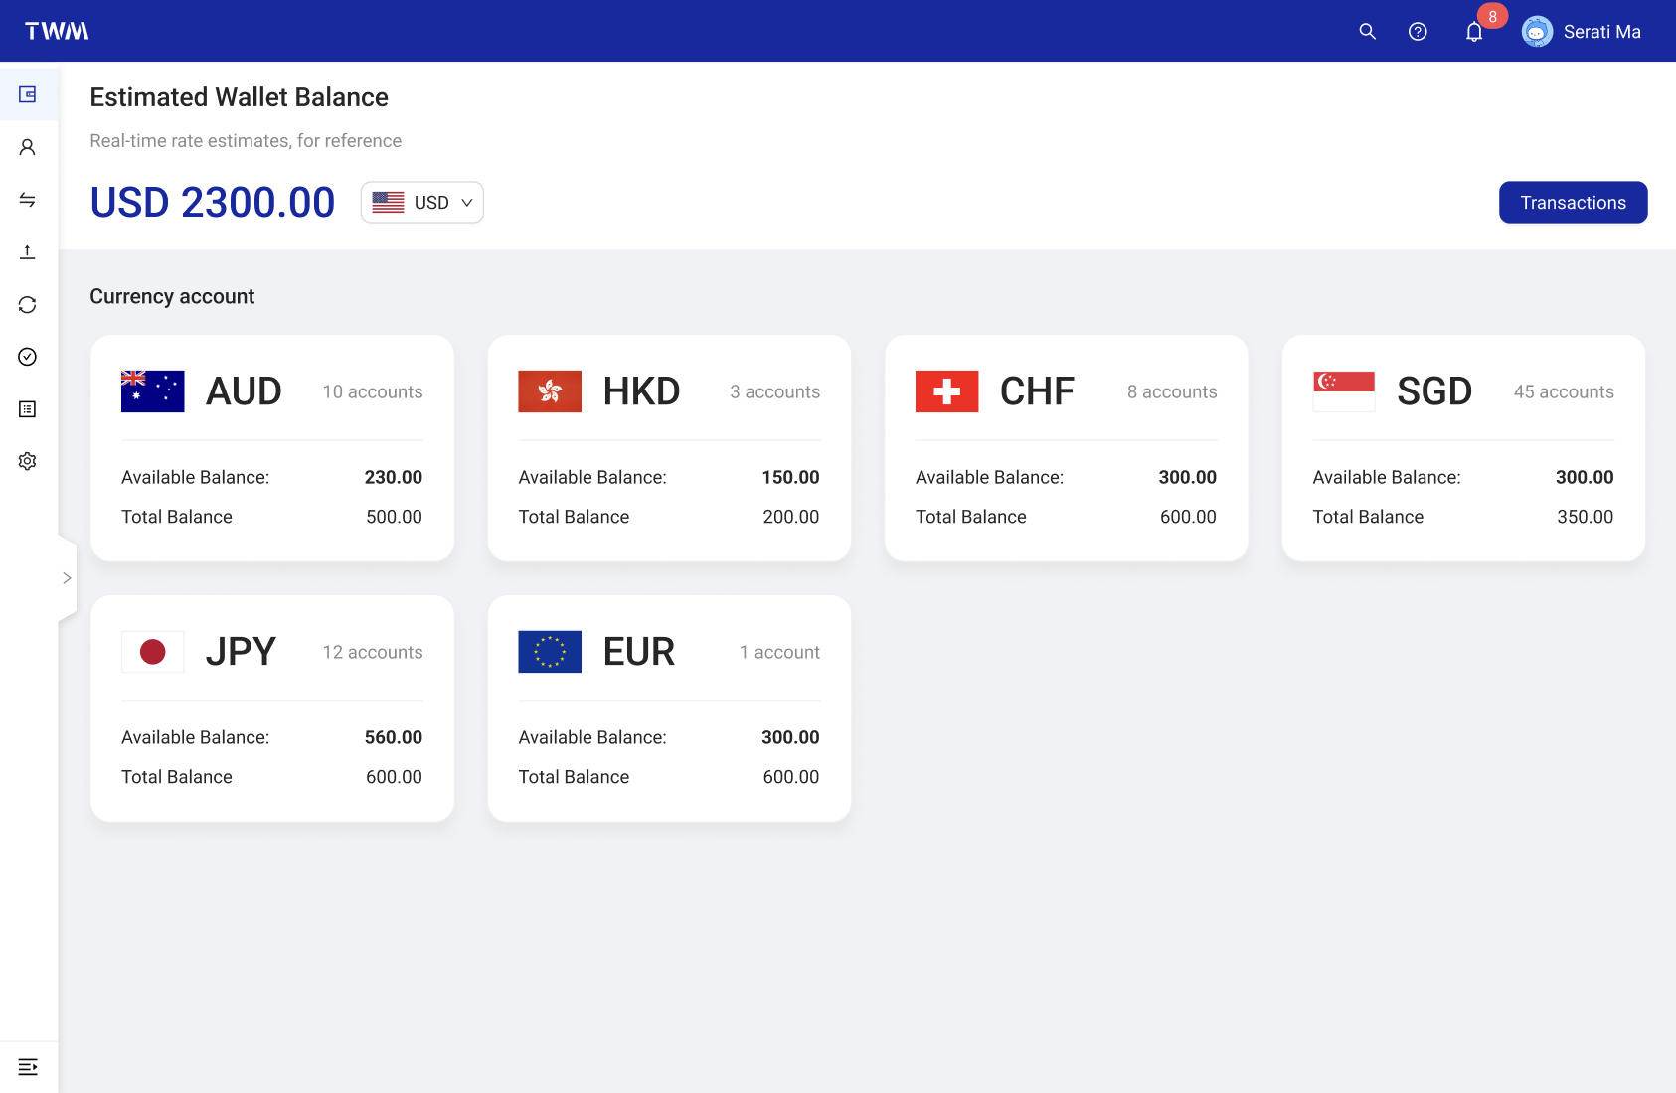This screenshot has height=1093, width=1676.
Task: Click the USD 2300.00 balance amount
Action: click(x=213, y=203)
